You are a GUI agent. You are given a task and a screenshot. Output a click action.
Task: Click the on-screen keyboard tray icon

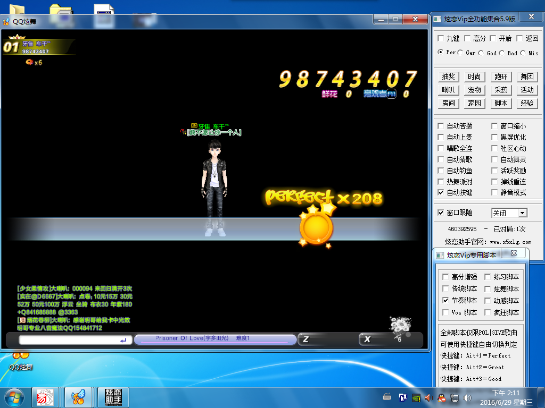click(x=387, y=397)
